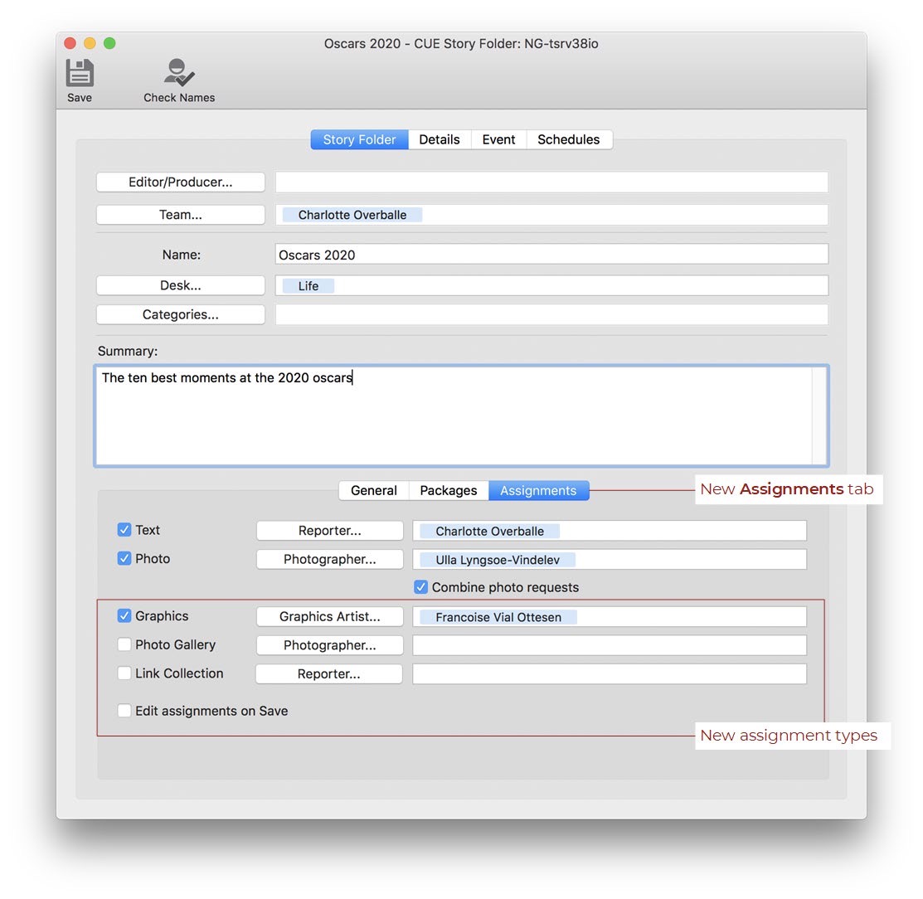Viewport: 923px width, 899px height.
Task: Uncheck the Text assignment checkbox
Action: click(x=124, y=530)
